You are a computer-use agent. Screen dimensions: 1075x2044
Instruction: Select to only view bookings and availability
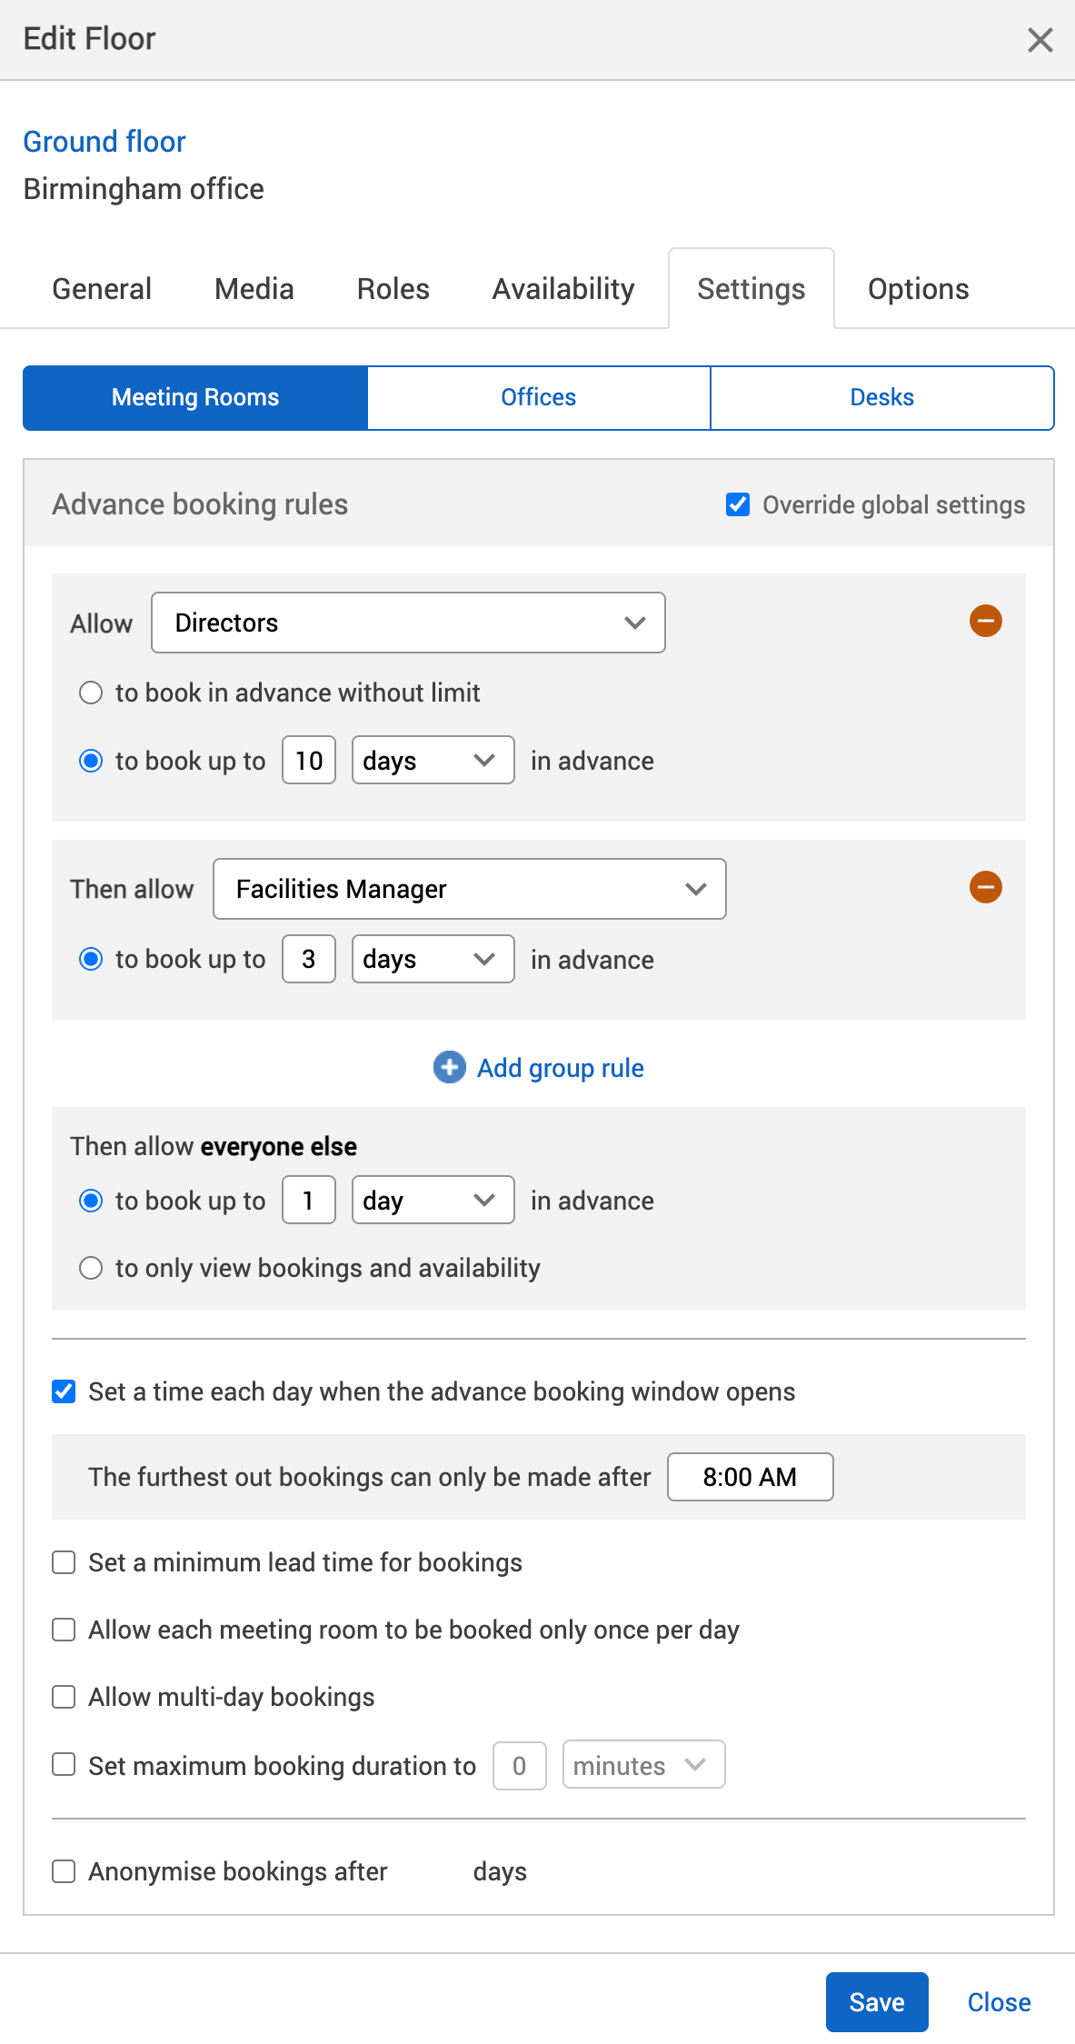click(91, 1267)
